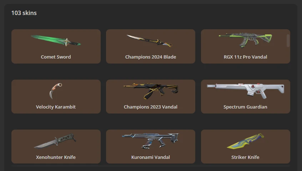Click the Velocity Karambit name text

click(56, 107)
